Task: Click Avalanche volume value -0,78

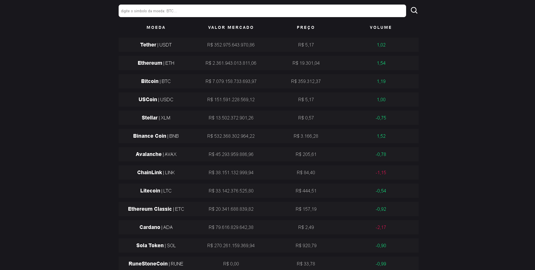Action: click(381, 154)
